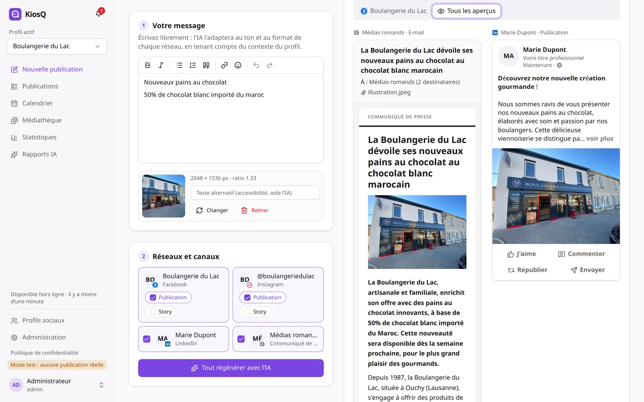Insert a hyperlink in message
The height and width of the screenshot is (402, 644).
click(225, 65)
